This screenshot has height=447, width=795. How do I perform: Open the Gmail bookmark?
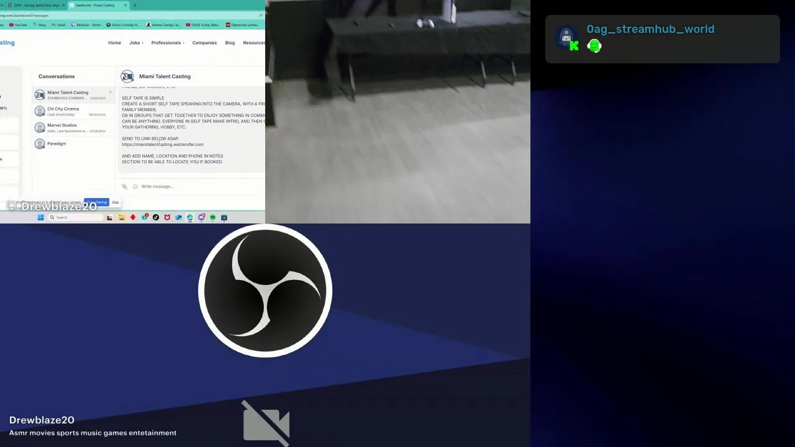(x=58, y=25)
